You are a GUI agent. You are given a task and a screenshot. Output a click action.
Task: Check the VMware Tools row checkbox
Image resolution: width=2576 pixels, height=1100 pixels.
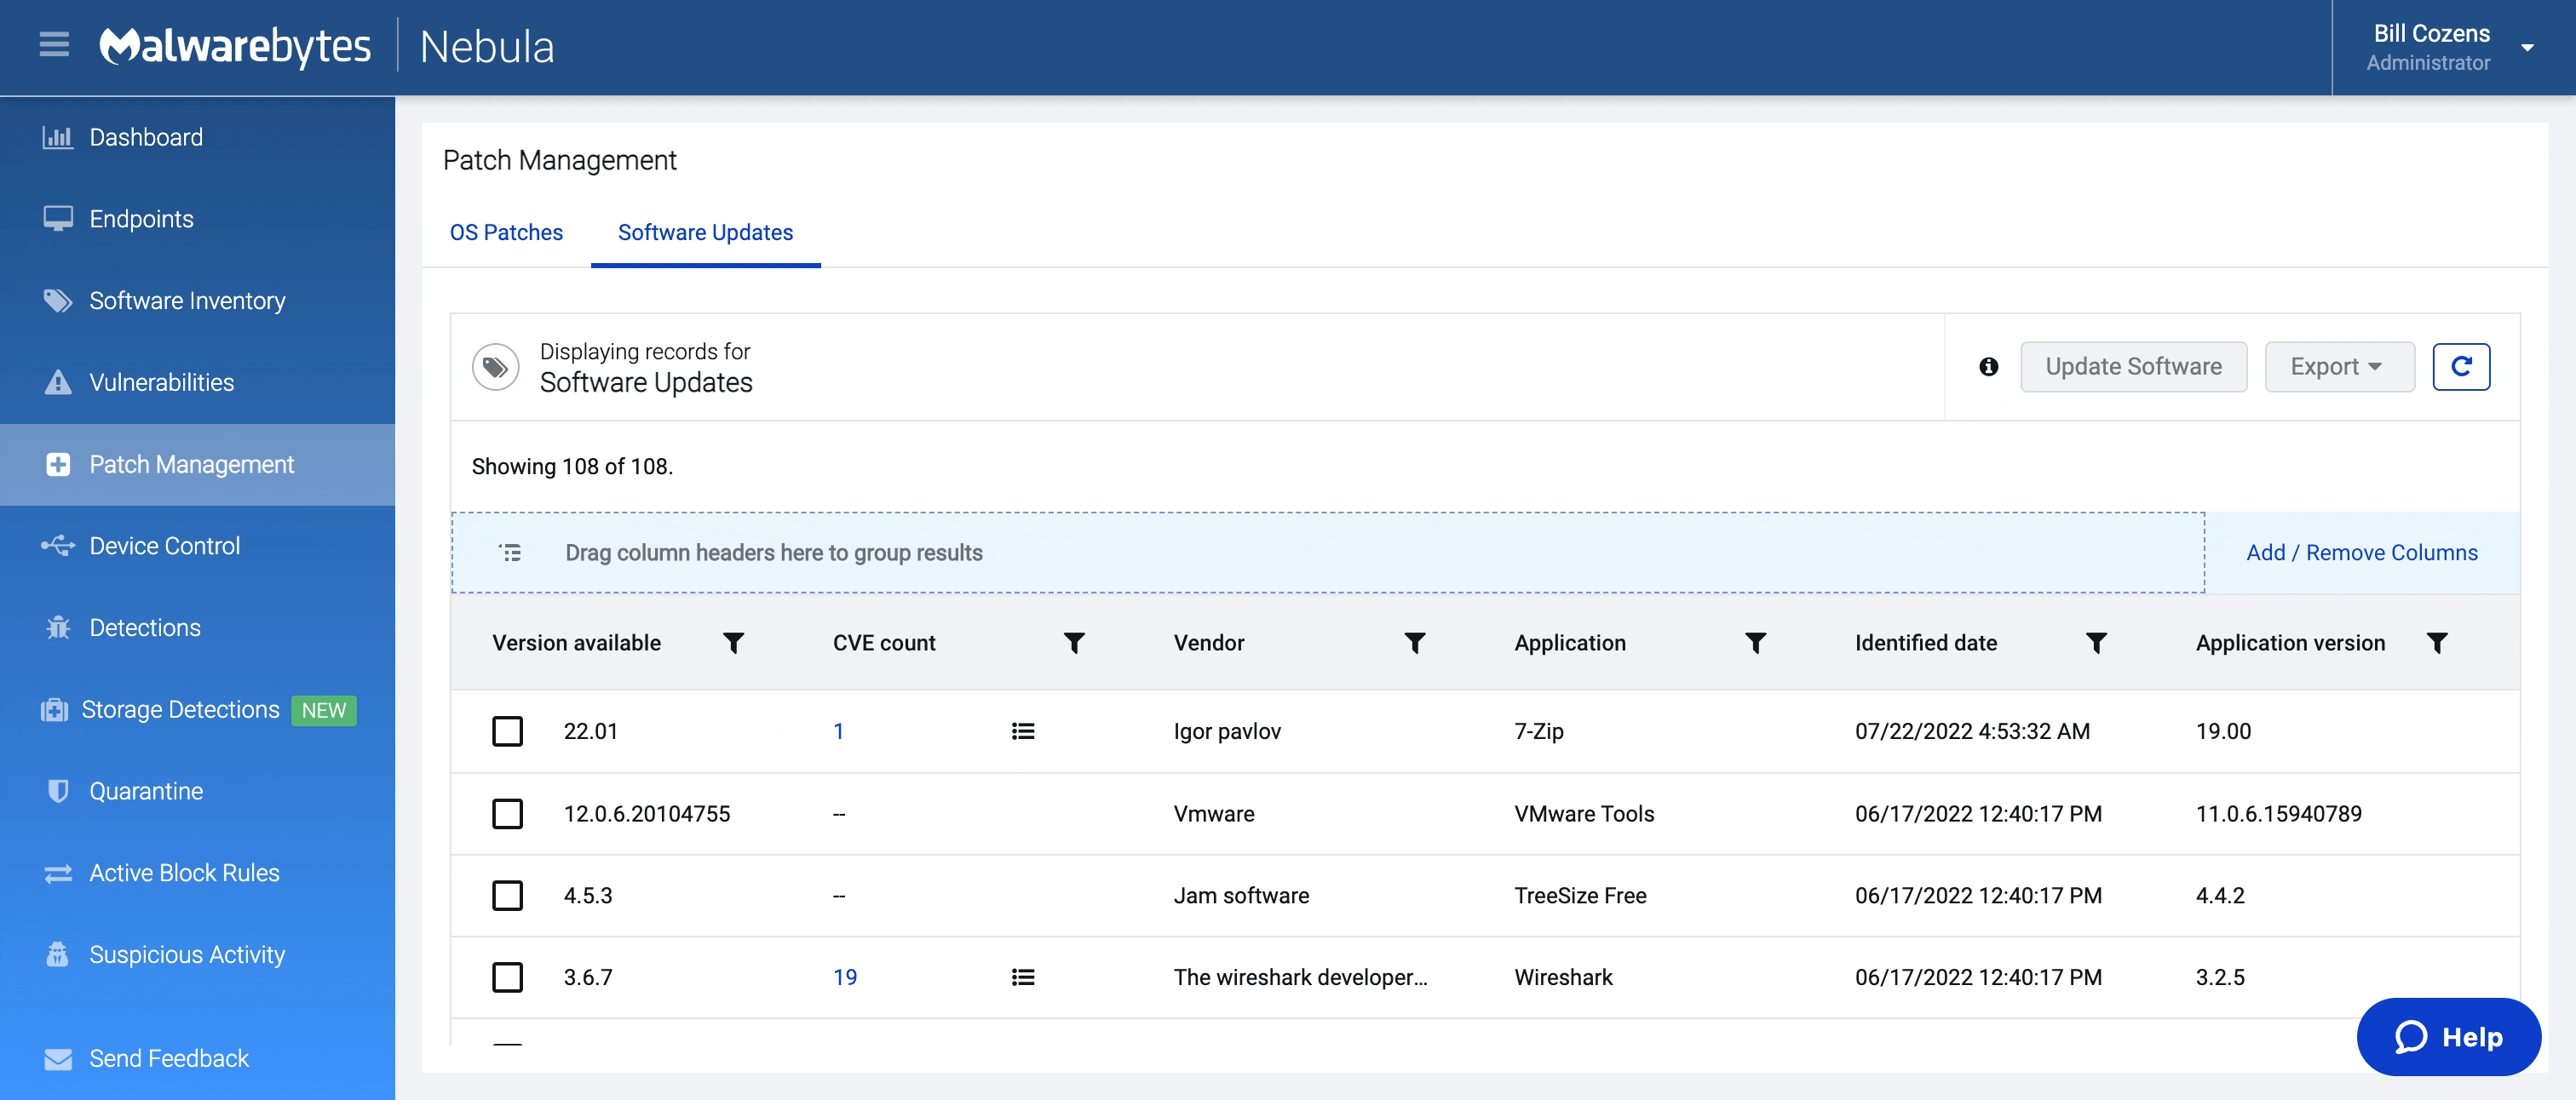[x=507, y=813]
